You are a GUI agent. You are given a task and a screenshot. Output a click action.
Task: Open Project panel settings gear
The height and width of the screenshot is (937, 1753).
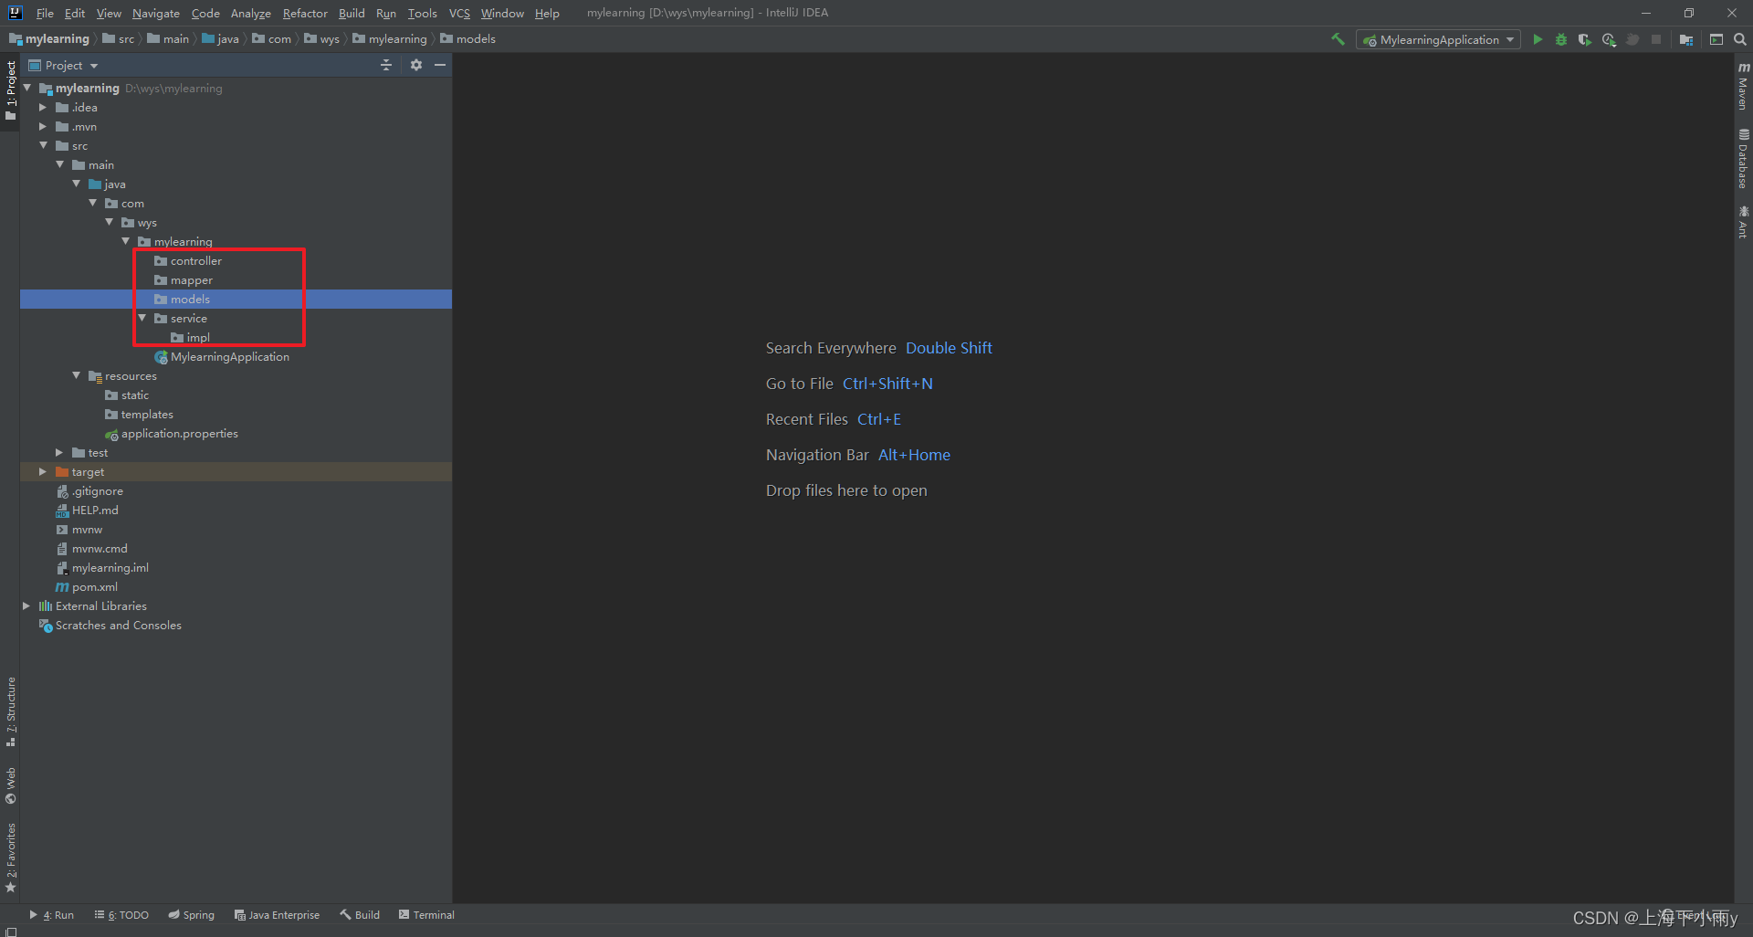point(416,65)
